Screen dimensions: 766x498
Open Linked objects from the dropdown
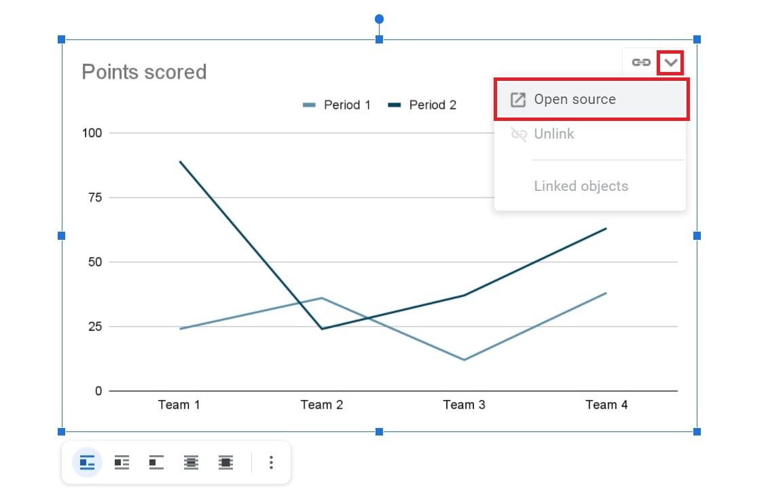click(x=581, y=186)
